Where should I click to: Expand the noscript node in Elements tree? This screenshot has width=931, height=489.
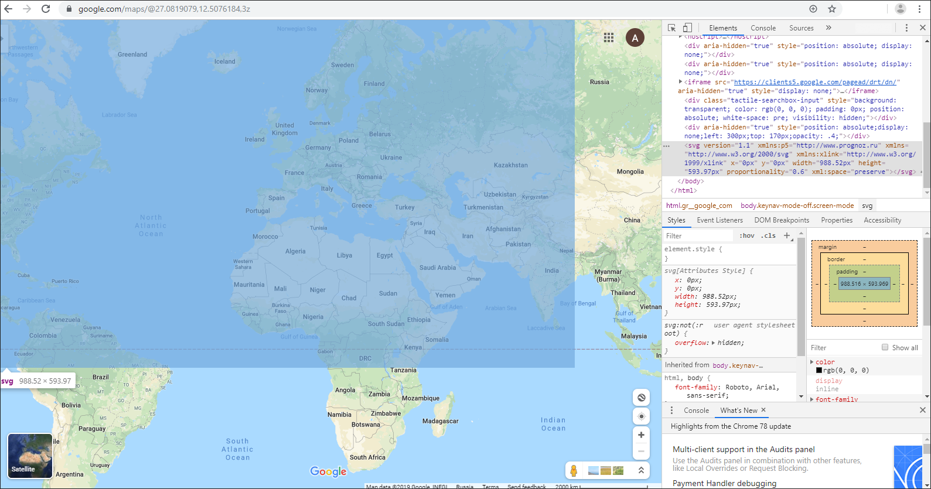tap(680, 36)
